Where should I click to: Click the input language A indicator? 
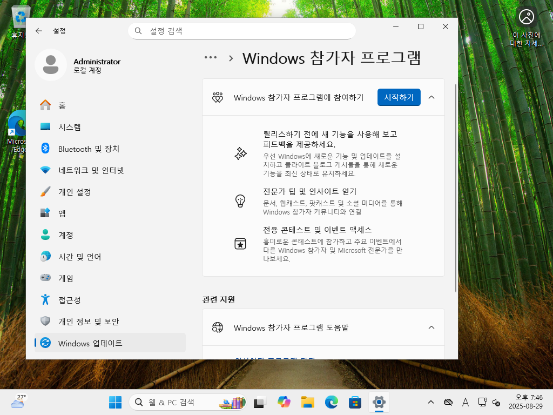466,402
